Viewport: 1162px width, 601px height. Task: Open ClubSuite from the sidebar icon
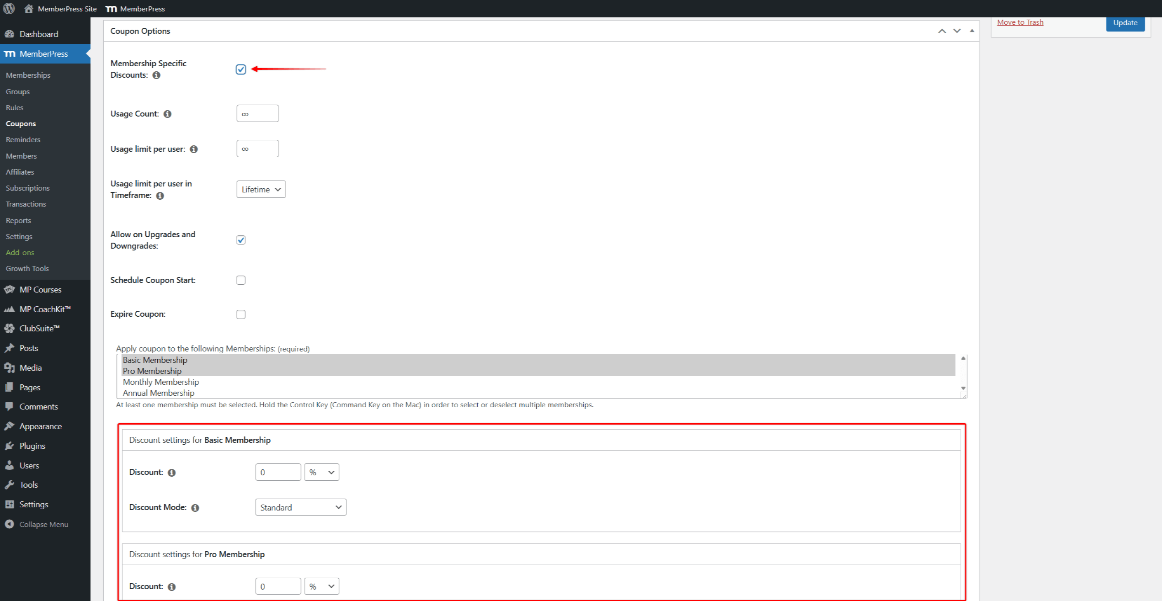[x=10, y=328]
